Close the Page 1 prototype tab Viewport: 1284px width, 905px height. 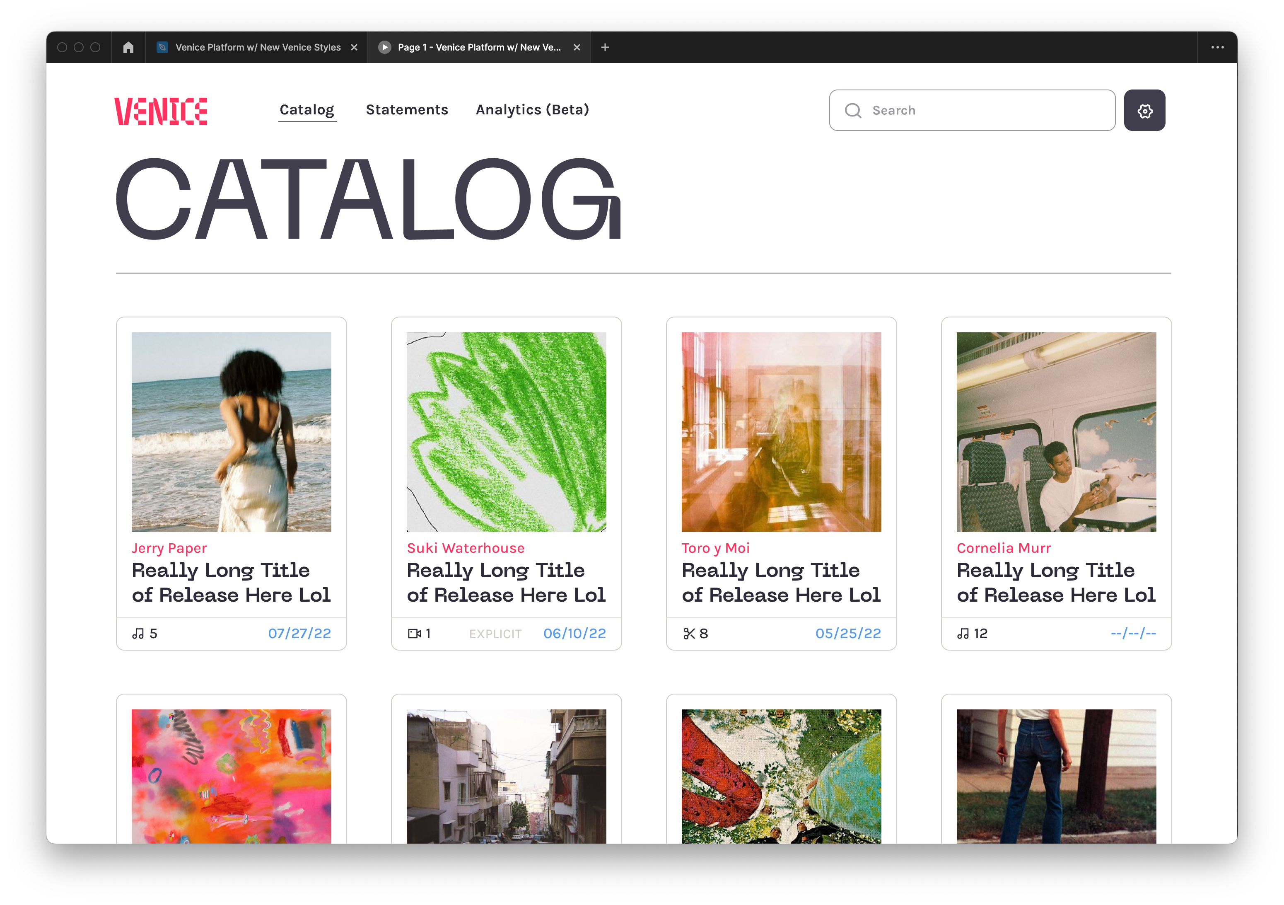tap(577, 48)
